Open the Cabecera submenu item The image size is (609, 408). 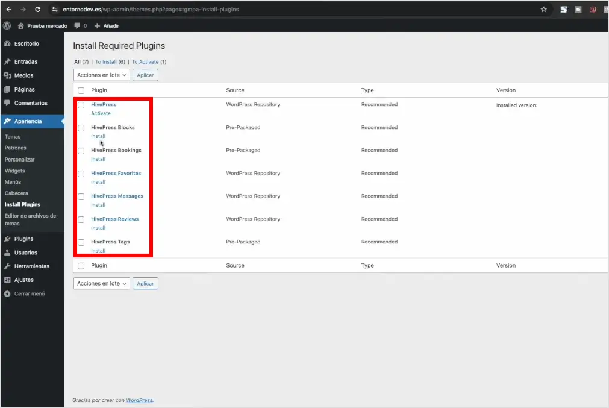click(16, 193)
